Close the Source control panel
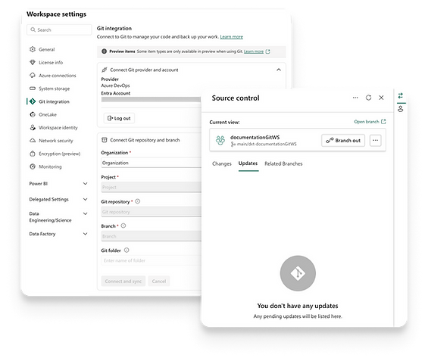This screenshot has width=428, height=361. pyautogui.click(x=381, y=98)
